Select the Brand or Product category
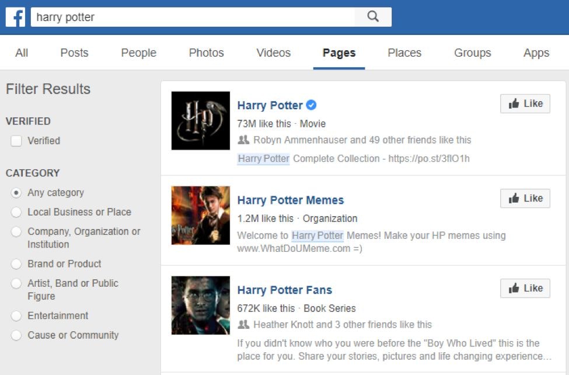569x375 pixels. click(x=16, y=264)
